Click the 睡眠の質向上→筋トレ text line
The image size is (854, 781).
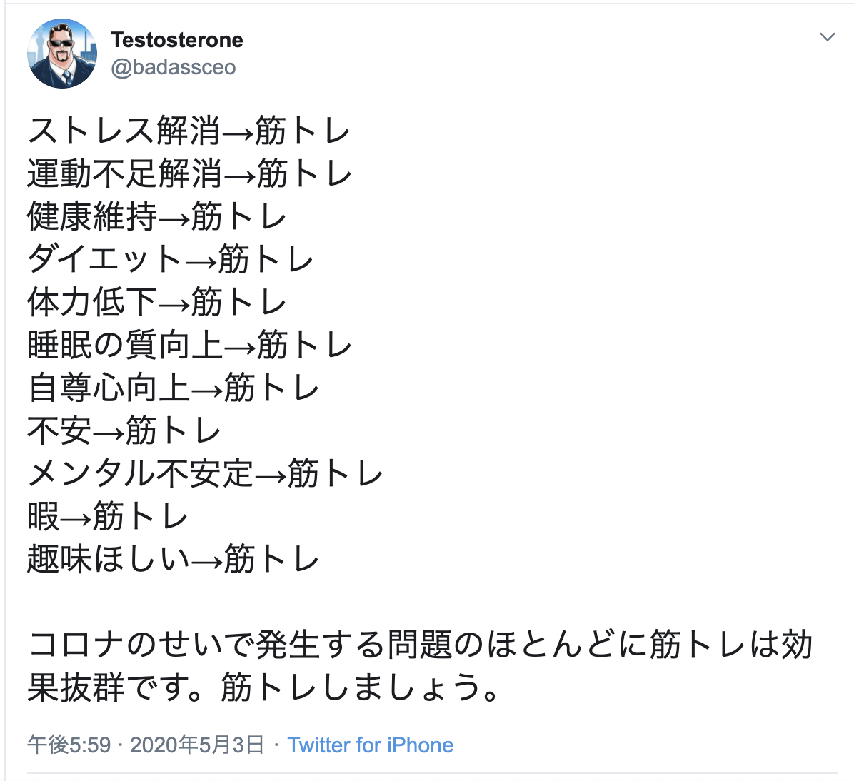click(190, 345)
